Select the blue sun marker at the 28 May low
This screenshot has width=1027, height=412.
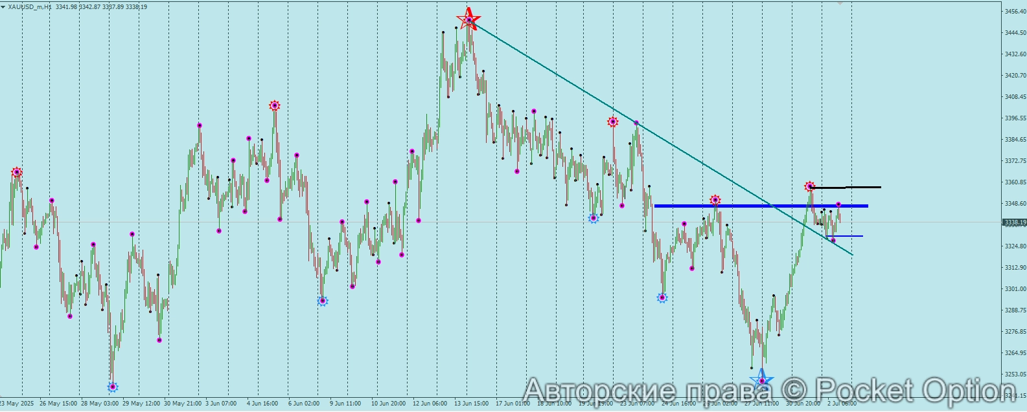point(113,387)
